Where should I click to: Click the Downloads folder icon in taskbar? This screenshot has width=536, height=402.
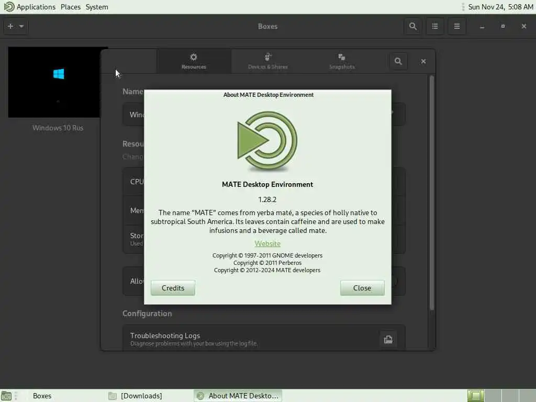point(113,396)
